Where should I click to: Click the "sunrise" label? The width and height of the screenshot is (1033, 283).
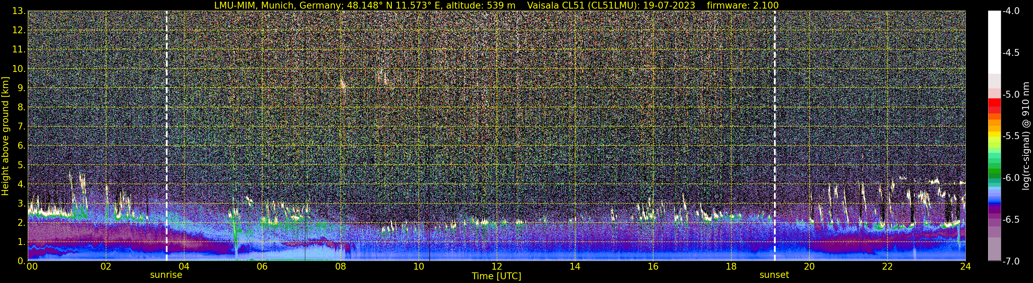166,275
